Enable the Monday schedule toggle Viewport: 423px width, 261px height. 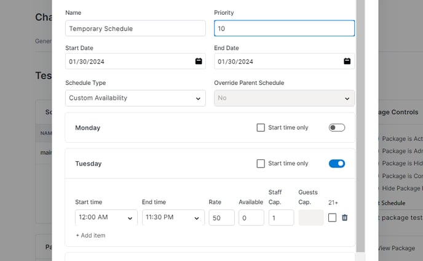click(337, 127)
